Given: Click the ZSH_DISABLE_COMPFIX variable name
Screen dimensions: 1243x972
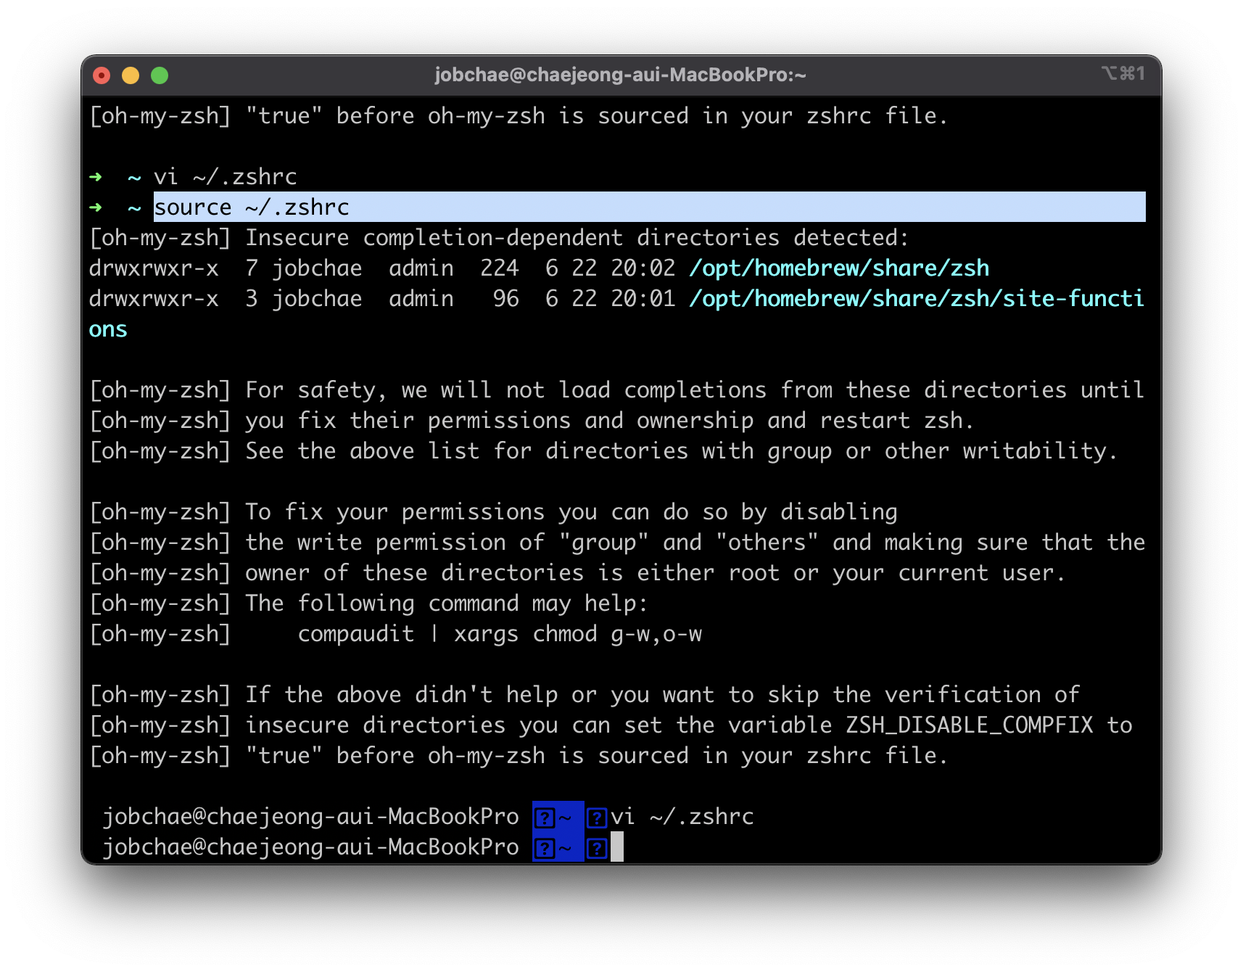Looking at the screenshot, I should (969, 725).
